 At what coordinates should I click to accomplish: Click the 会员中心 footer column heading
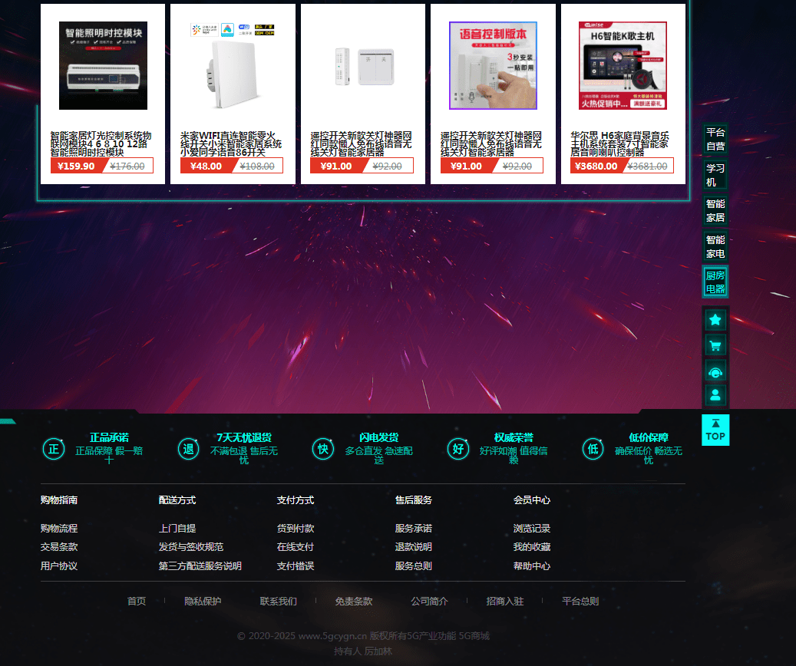click(x=532, y=500)
